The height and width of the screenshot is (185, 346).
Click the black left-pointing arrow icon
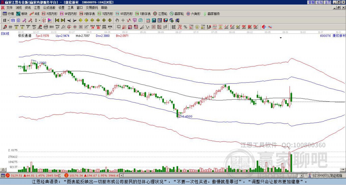pyautogui.click(x=69, y=21)
